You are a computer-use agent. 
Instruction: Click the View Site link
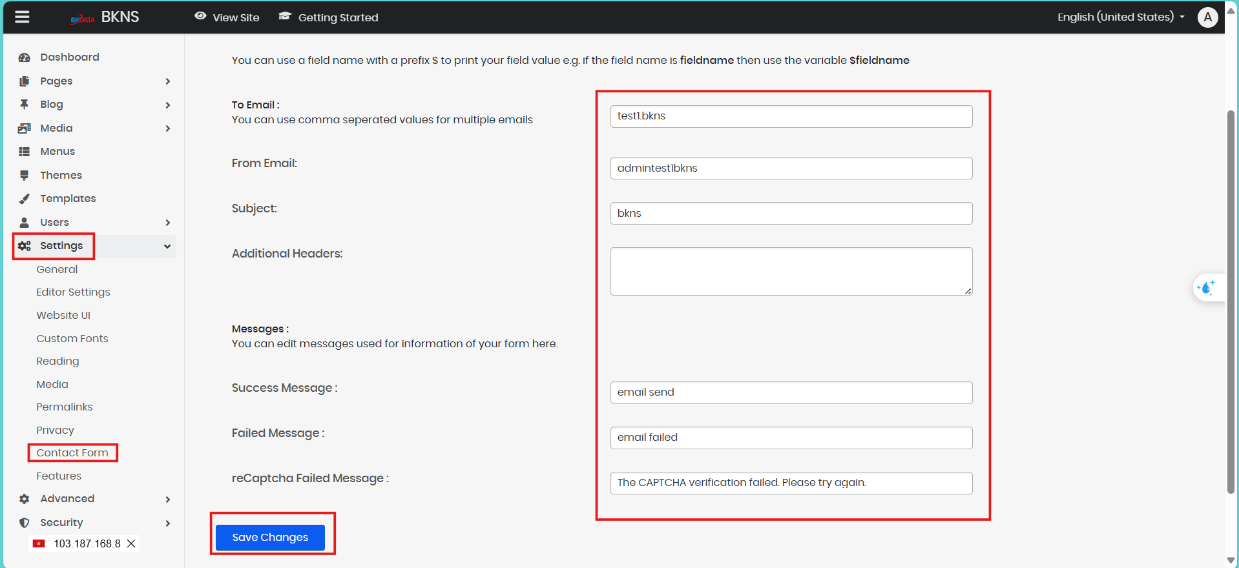[236, 17]
